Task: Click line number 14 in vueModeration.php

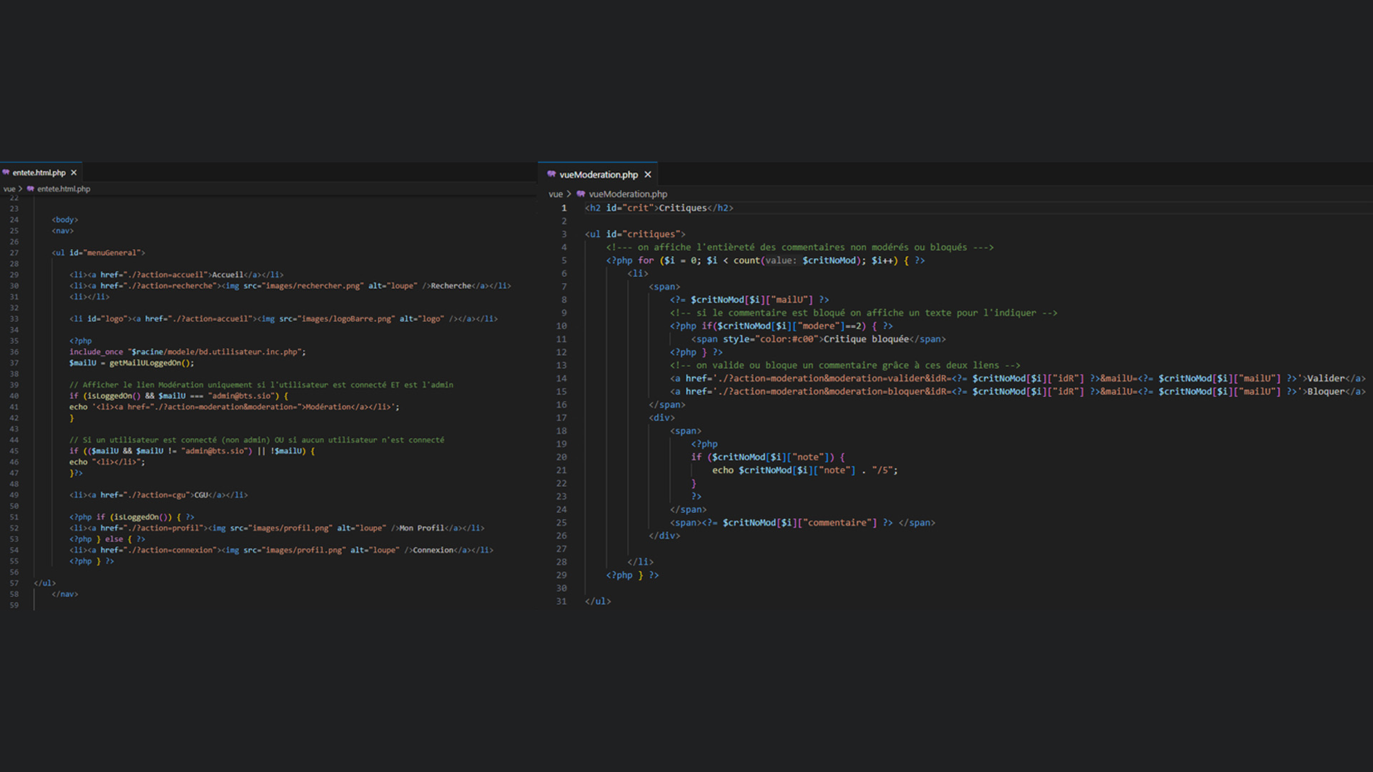Action: (x=561, y=378)
